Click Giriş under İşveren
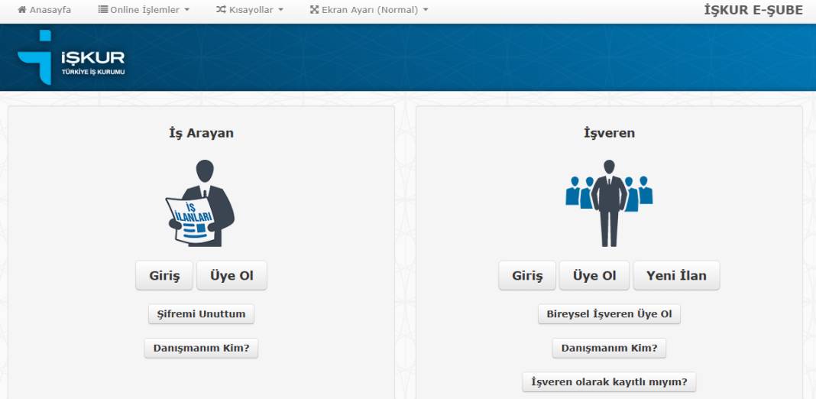Screen dimensions: 816x399 coord(527,275)
